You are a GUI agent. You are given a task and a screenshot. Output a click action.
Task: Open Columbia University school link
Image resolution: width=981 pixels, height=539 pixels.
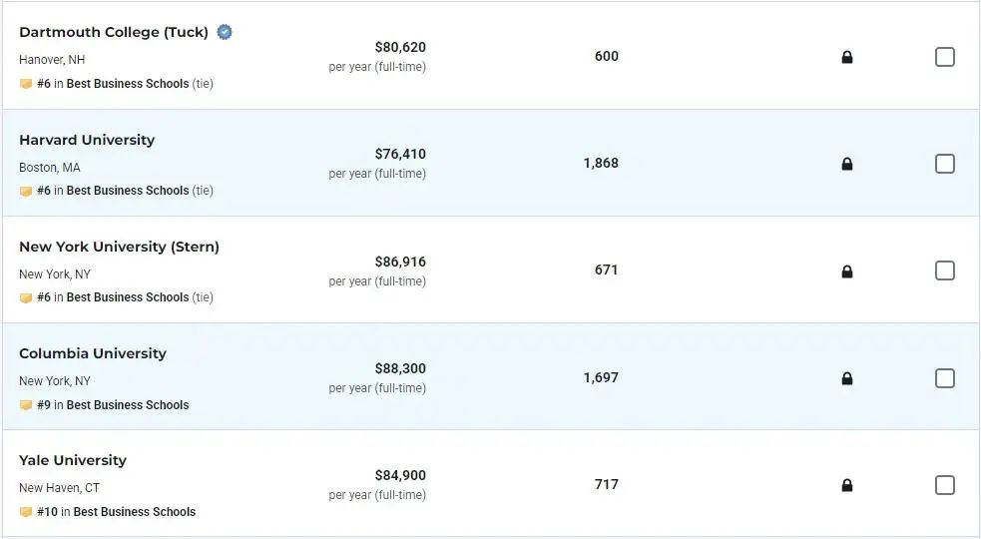[x=93, y=353]
